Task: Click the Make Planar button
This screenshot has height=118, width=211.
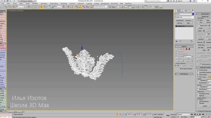Action: point(201,45)
